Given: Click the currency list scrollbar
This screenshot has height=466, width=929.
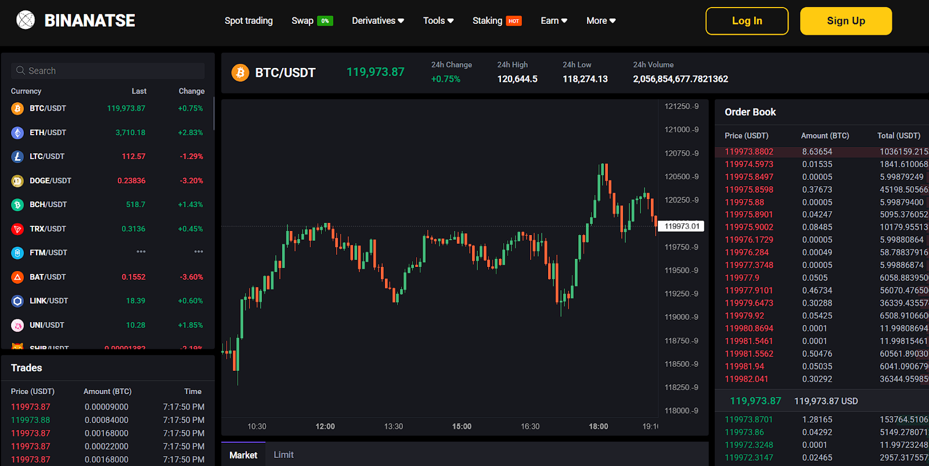Looking at the screenshot, I should click(213, 114).
